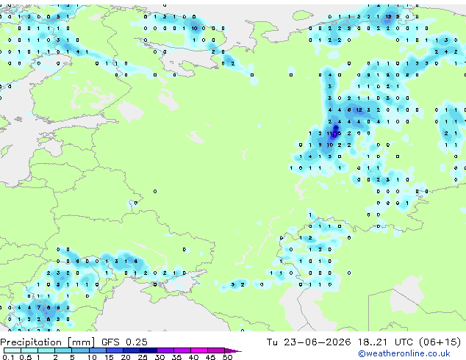Click the 'GFS 0.25' model label
The width and height of the screenshot is (466, 360).
point(124,342)
